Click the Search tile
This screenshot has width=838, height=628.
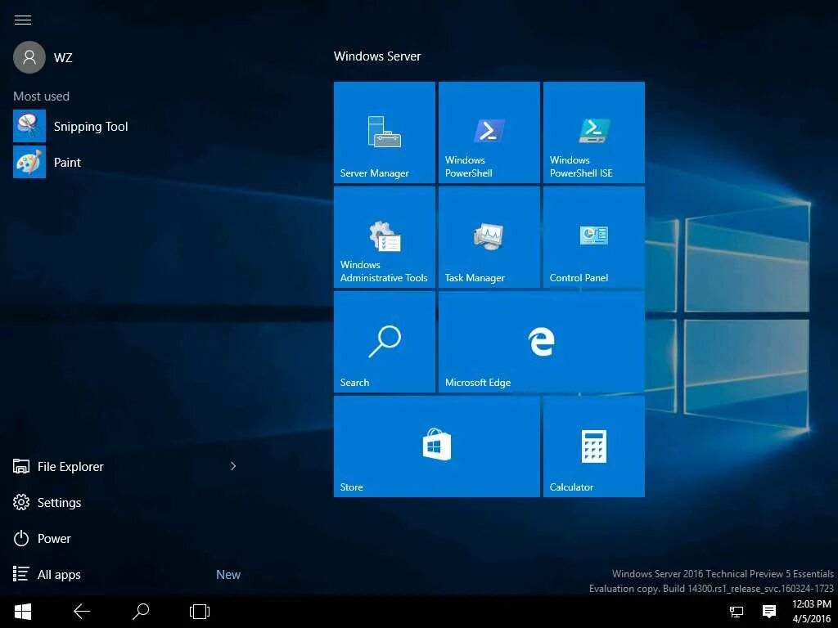coord(385,342)
